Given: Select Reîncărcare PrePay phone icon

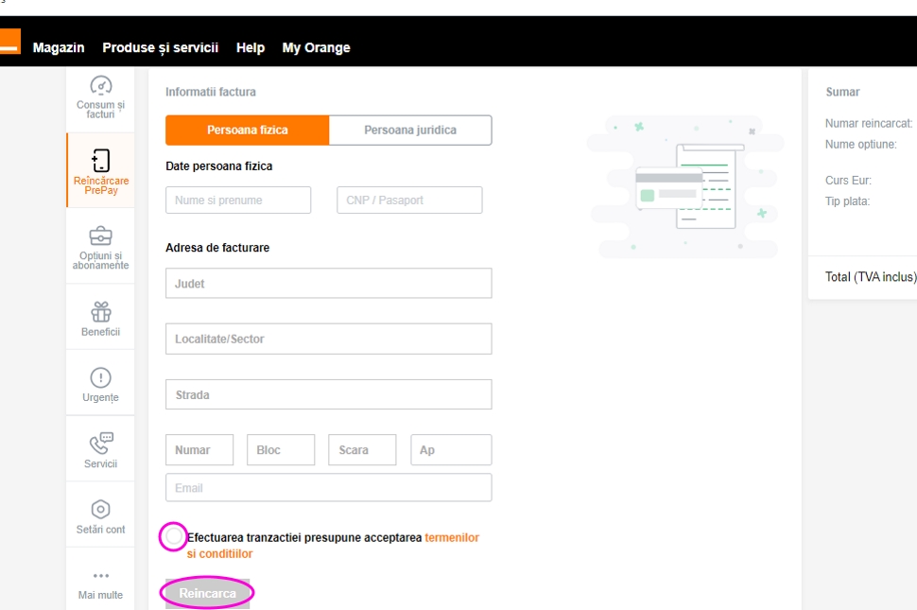Looking at the screenshot, I should point(100,160).
